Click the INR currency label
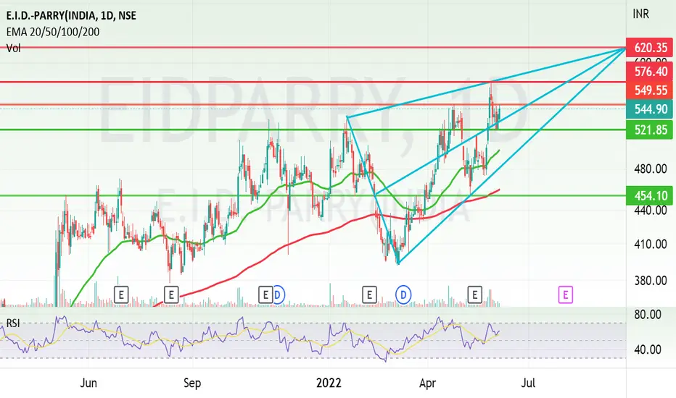This screenshot has height=398, width=676. click(640, 14)
